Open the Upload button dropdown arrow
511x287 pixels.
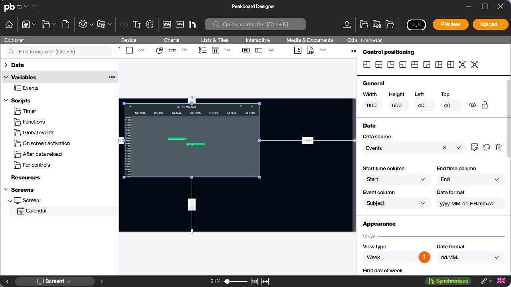tap(502, 24)
